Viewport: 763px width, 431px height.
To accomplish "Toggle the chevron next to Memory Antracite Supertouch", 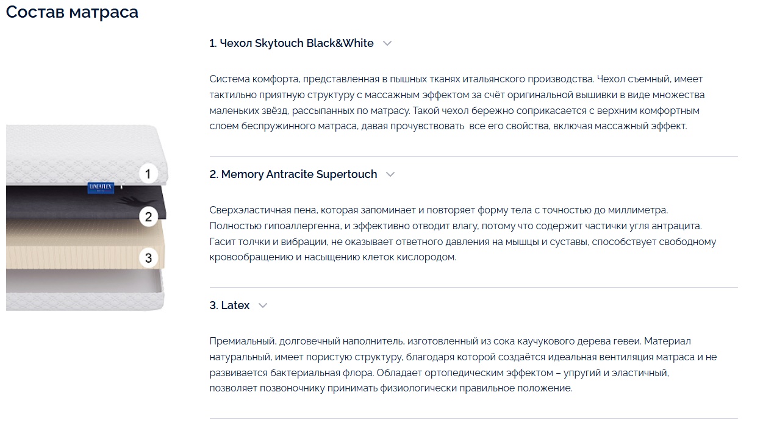I will pyautogui.click(x=390, y=174).
